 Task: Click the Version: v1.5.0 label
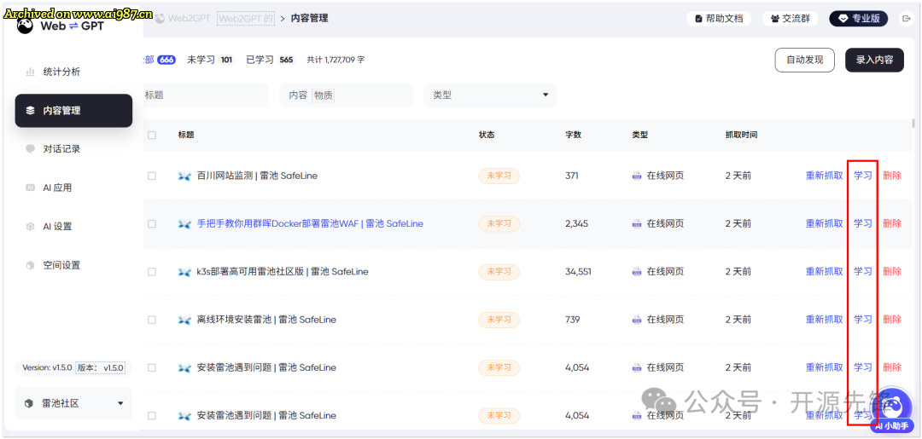pyautogui.click(x=47, y=368)
